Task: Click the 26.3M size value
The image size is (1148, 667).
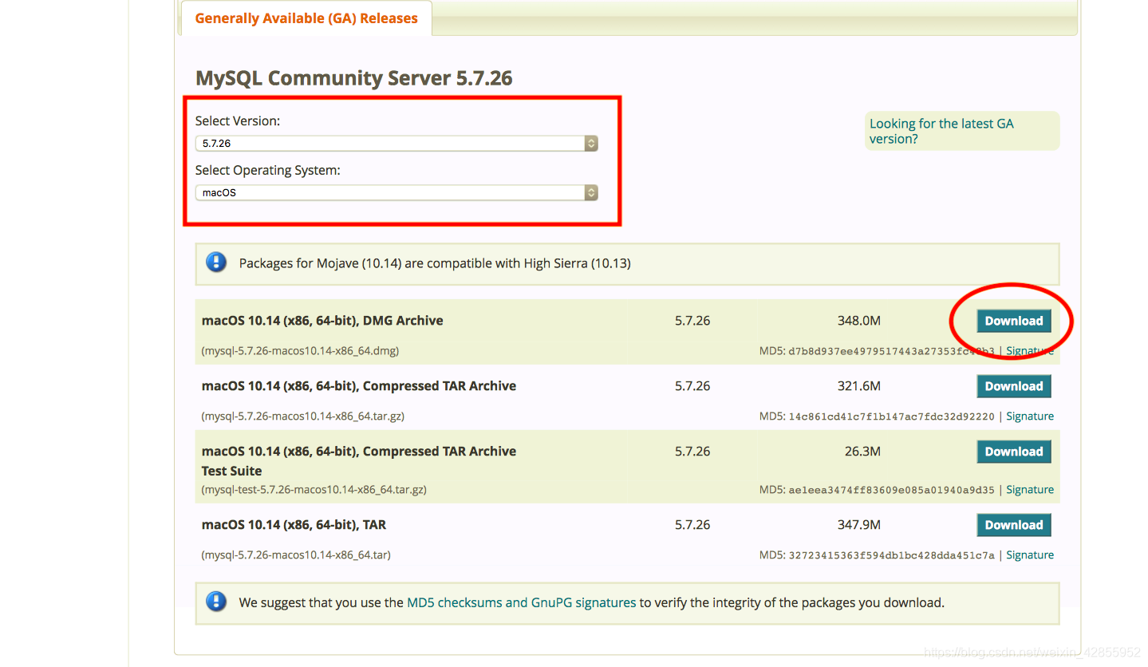Action: point(862,452)
